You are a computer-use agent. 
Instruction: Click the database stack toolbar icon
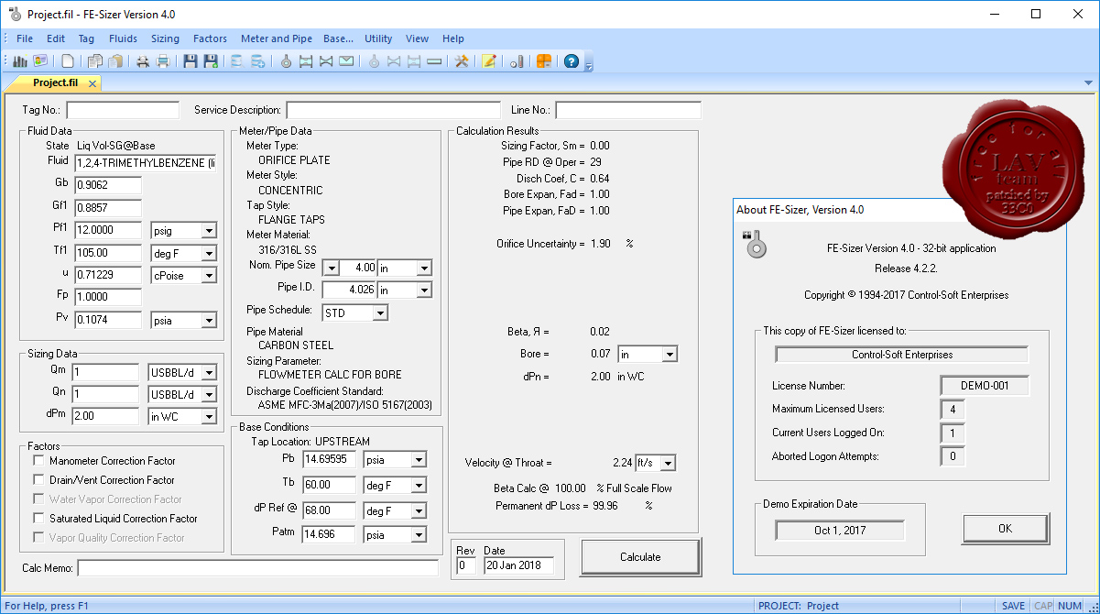click(237, 61)
